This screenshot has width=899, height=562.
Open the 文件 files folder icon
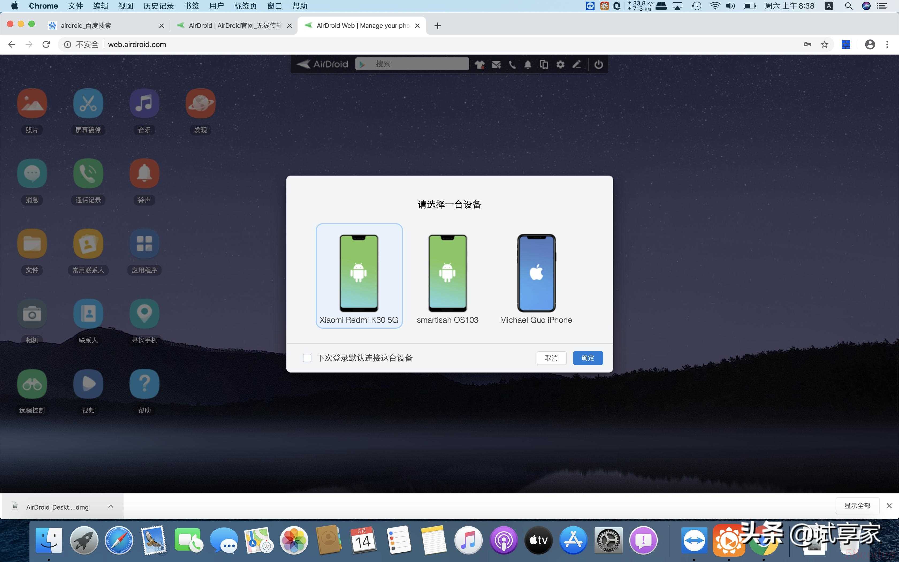coord(32,244)
